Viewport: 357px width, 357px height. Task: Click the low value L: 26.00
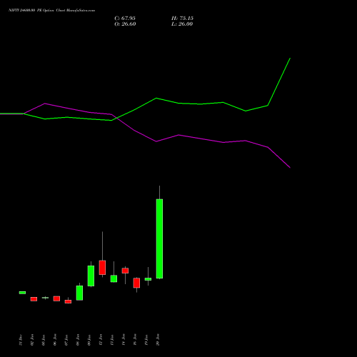[x=182, y=24]
